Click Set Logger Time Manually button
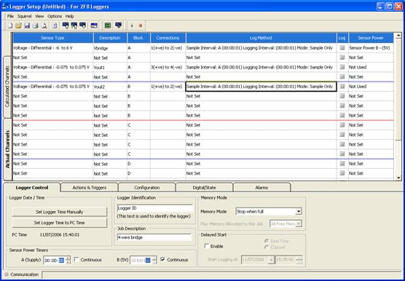Image resolution: width=405 pixels, height=281 pixels. click(x=60, y=212)
